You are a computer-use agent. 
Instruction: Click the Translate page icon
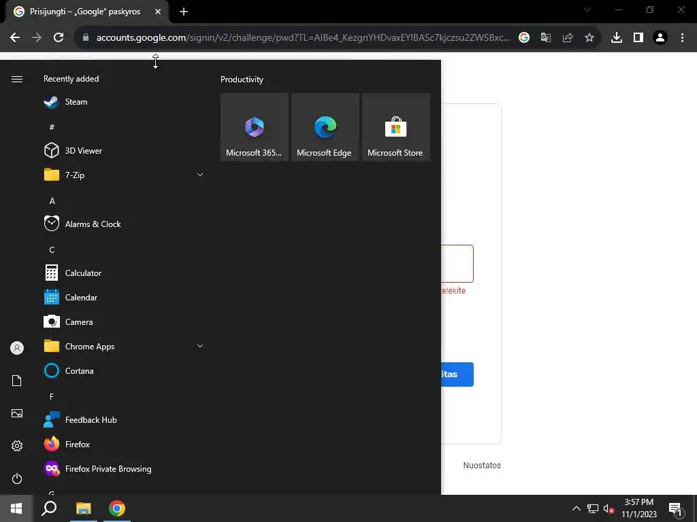(546, 38)
